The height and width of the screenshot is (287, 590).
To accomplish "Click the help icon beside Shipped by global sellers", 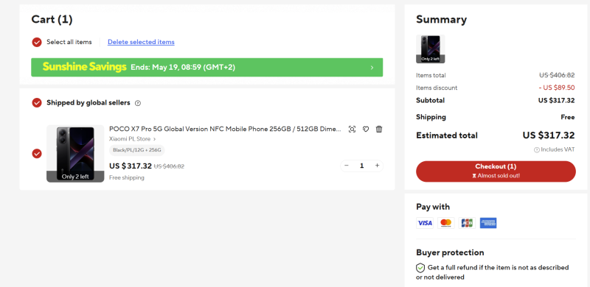I will point(138,103).
